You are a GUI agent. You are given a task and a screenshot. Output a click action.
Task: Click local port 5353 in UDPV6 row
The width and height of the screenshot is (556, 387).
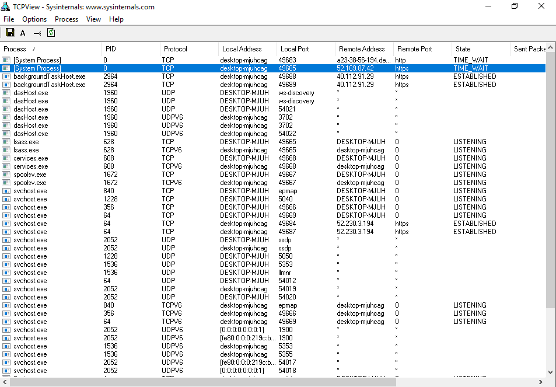coord(285,346)
